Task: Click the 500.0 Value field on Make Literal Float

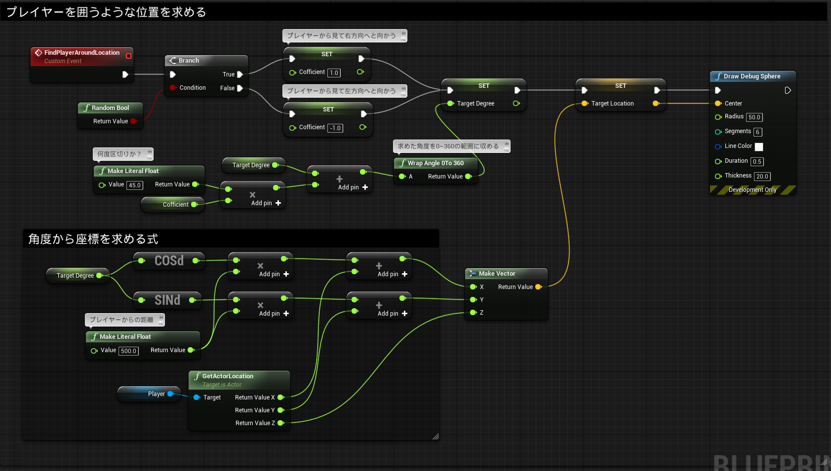Action: click(128, 351)
